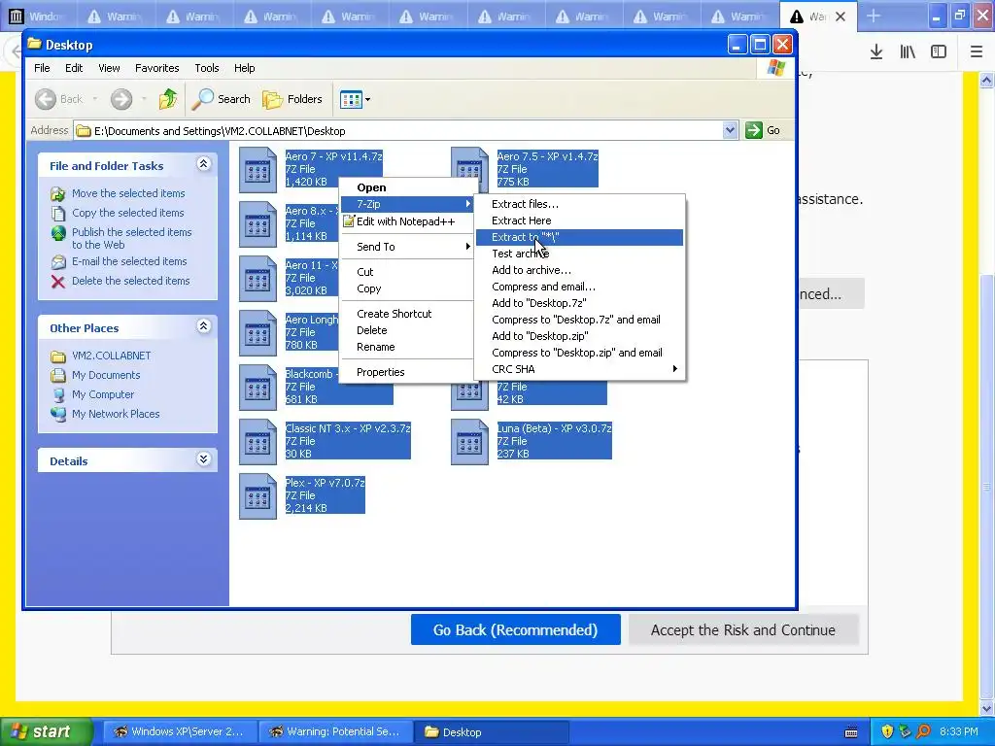Open Firefox downloads arrow icon
The height and width of the screenshot is (746, 995).
coord(876,52)
